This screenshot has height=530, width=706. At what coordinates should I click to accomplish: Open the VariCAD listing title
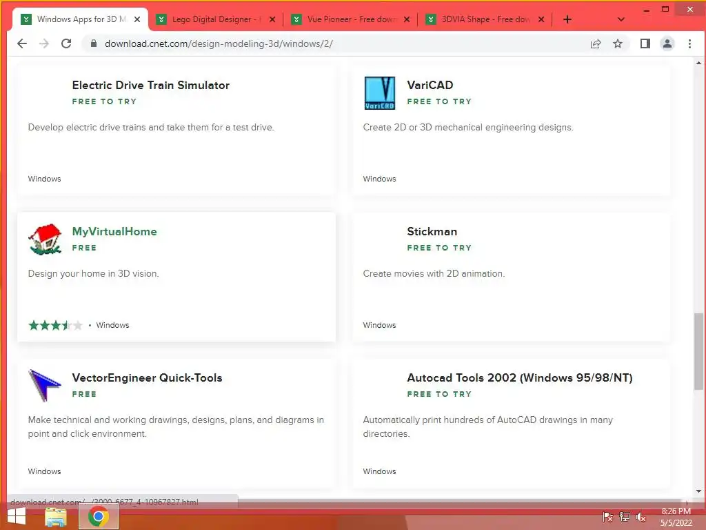tap(430, 85)
